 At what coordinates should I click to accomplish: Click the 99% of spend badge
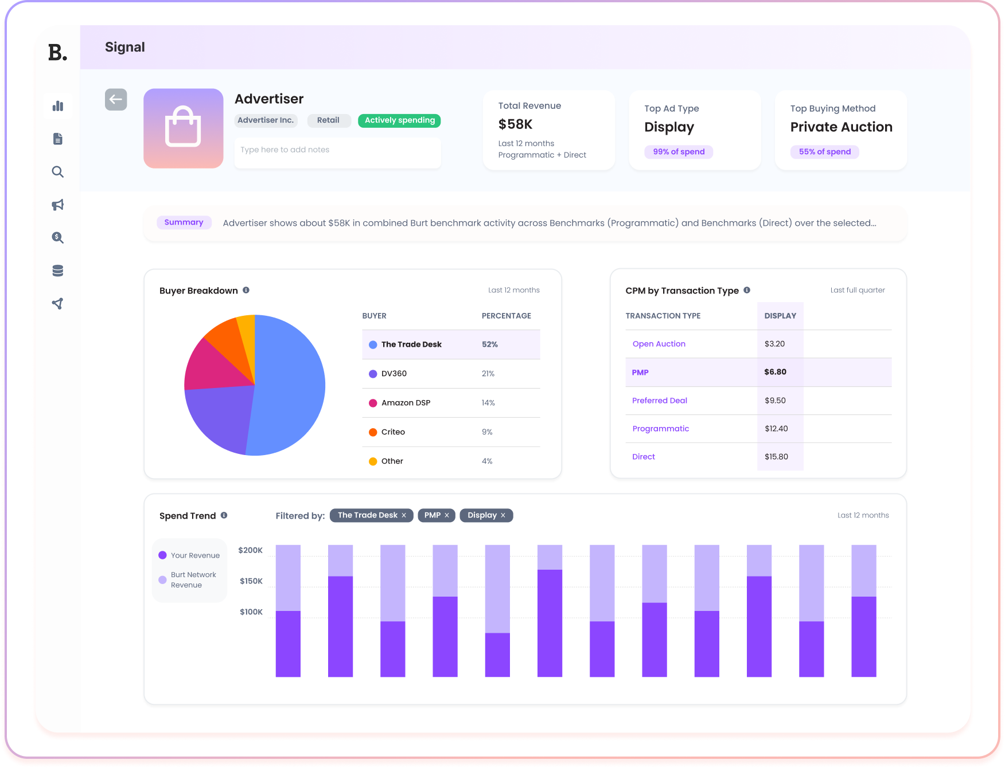[x=679, y=152]
